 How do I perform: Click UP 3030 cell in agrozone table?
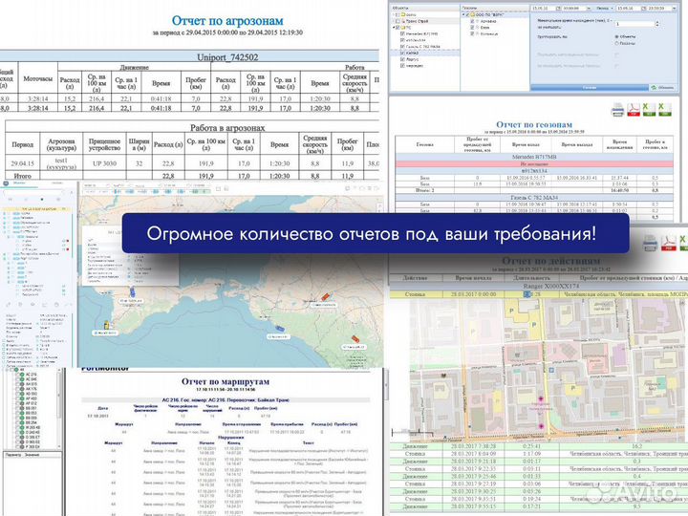104,163
